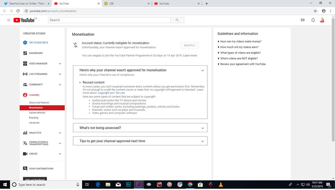Open Premiere Pro from the taskbar
Screen dimensions: 335x190
pos(139,184)
